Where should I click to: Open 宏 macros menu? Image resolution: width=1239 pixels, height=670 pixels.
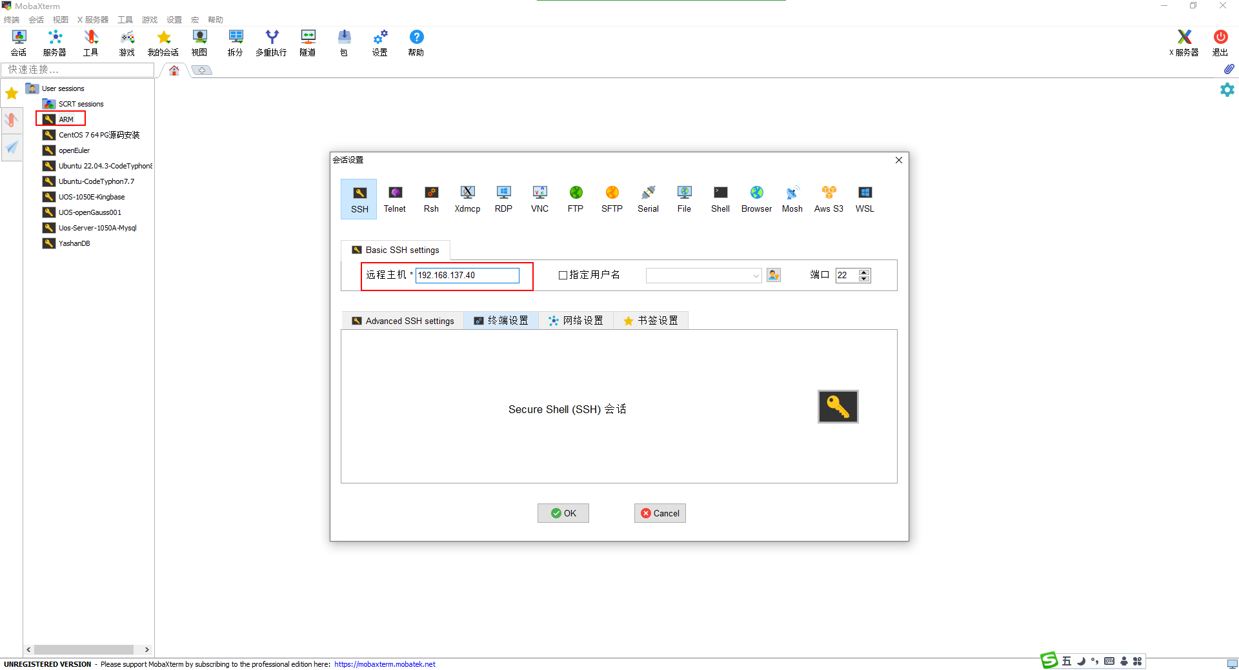point(195,20)
